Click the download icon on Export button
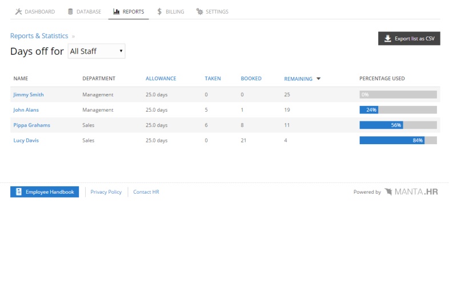 (387, 39)
